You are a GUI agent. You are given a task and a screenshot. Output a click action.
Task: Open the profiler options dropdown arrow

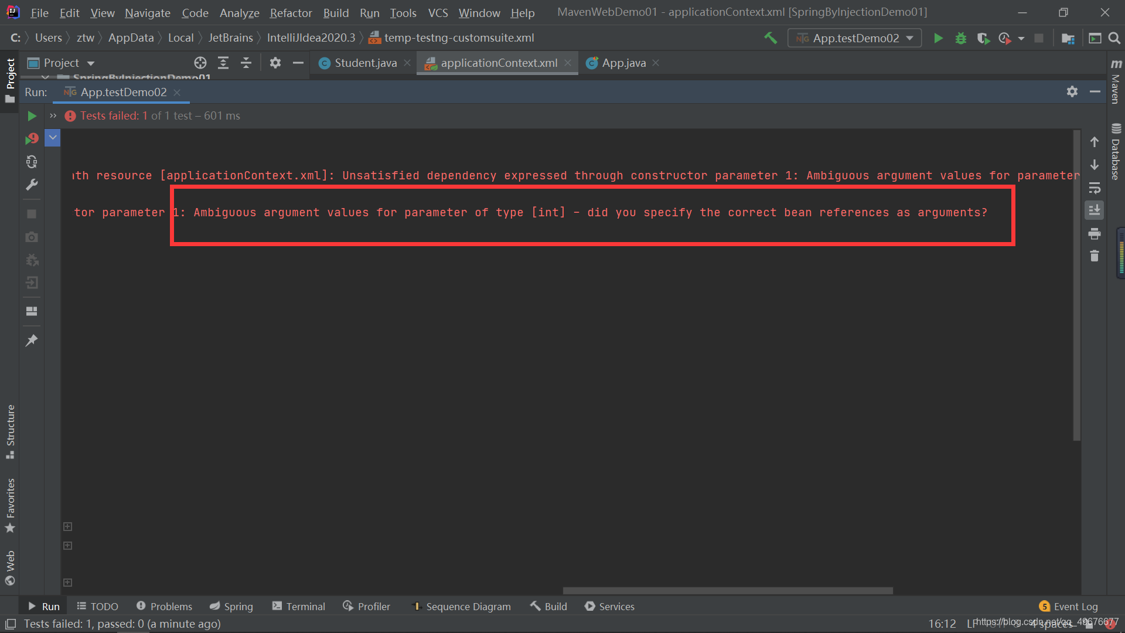[x=1021, y=39]
